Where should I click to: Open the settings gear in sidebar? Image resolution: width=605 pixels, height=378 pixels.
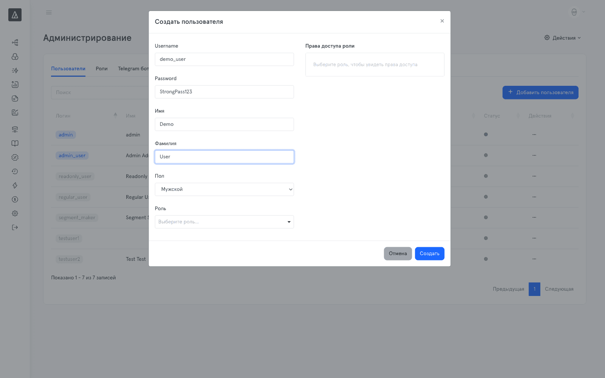(15, 213)
